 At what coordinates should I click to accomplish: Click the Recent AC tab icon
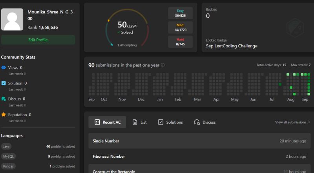click(x=97, y=122)
